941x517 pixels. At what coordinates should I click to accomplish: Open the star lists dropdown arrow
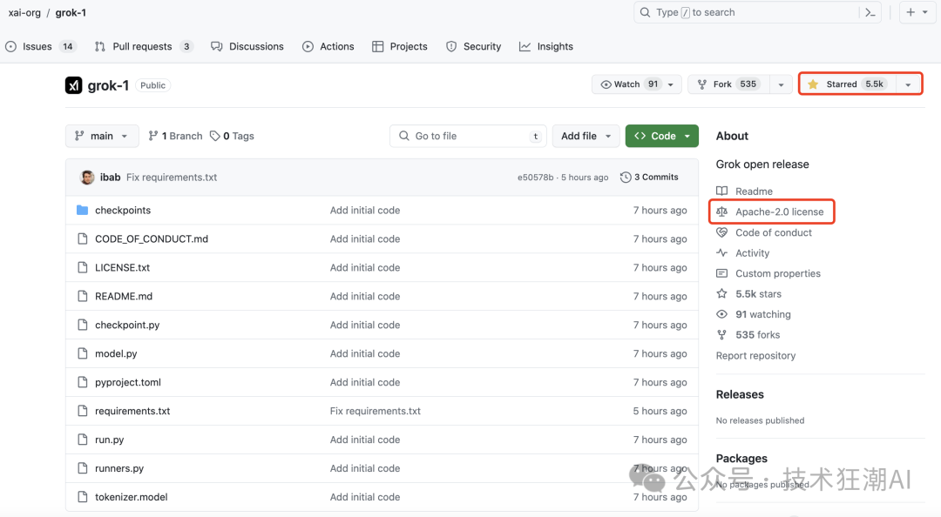pyautogui.click(x=908, y=84)
